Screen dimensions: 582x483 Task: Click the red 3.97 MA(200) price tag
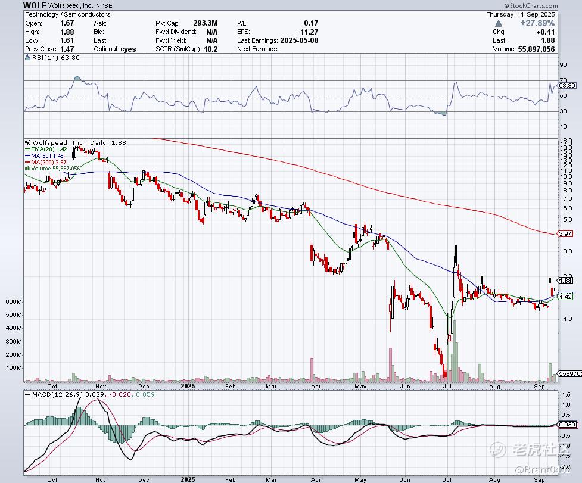tap(566, 233)
